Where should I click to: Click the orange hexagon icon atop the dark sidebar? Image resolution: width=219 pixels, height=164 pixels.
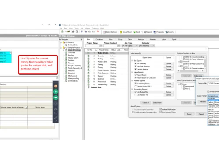pyautogui.click(x=56, y=86)
